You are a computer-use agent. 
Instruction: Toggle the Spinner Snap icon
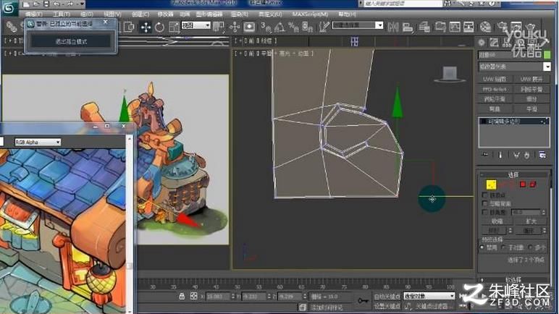point(306,27)
